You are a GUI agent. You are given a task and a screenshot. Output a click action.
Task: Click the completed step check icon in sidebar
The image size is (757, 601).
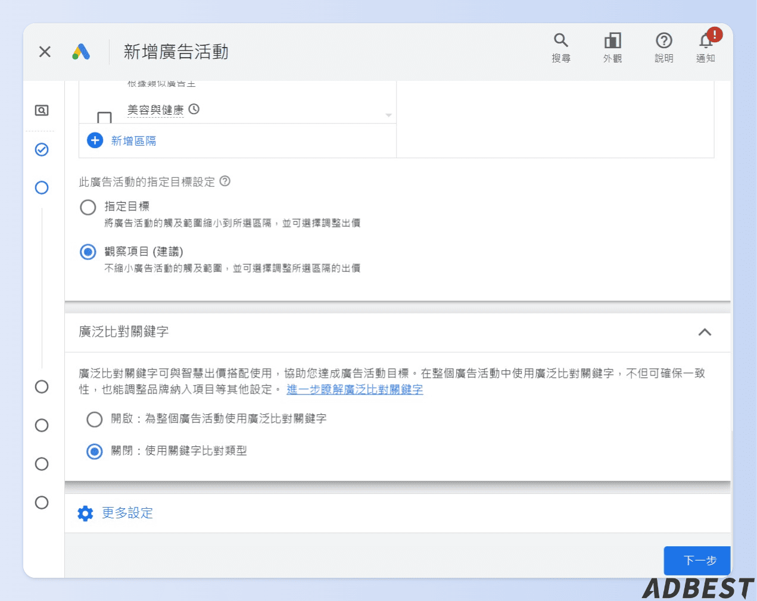[x=41, y=149]
